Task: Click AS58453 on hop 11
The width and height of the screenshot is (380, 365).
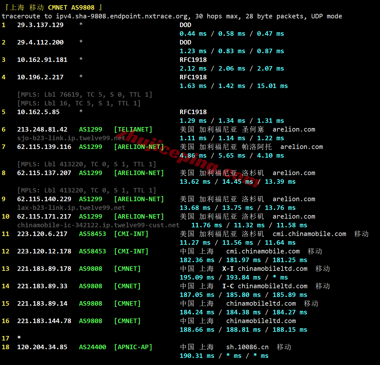Action: (x=92, y=234)
